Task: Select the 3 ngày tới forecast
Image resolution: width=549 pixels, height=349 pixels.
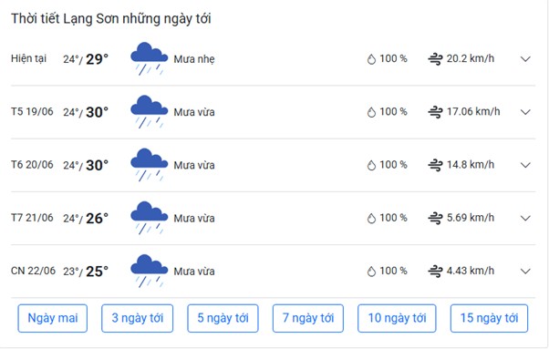Action: [137, 318]
